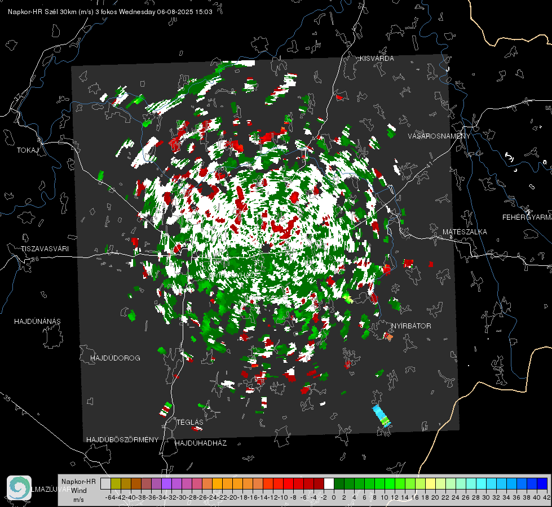552x507 pixels.
Task: Click the '-64' legend scale value
Action: 110,497
